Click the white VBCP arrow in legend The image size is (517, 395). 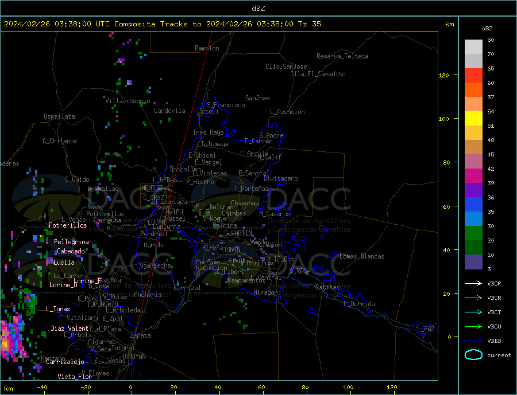tap(473, 283)
